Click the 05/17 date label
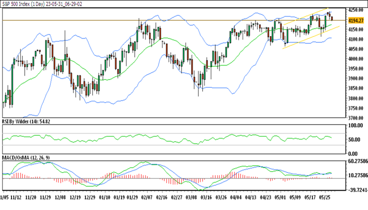The width and height of the screenshot is (368, 210). [310, 197]
